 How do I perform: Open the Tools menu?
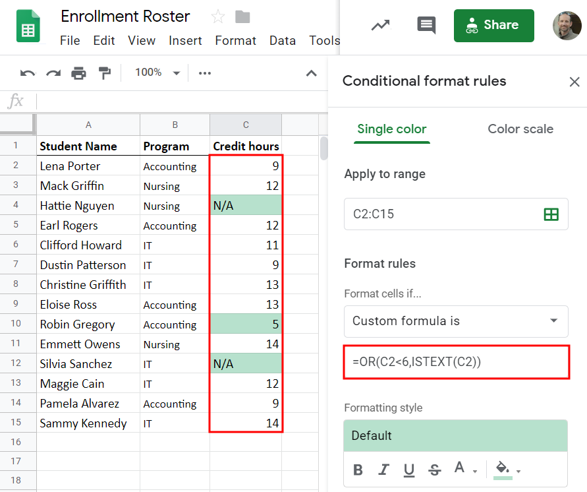point(324,40)
